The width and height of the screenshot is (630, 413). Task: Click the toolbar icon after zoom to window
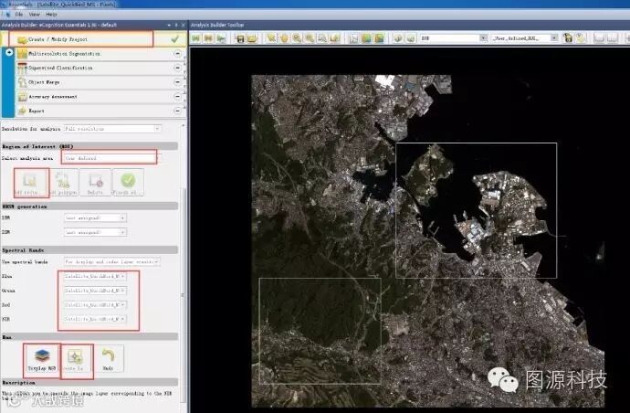[x=335, y=38]
